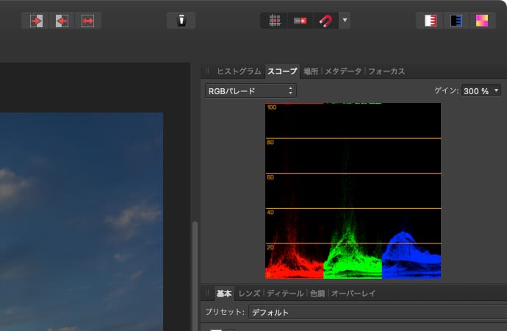The height and width of the screenshot is (331, 507).
Task: Click the pink and yellow tones icon
Action: 481,21
